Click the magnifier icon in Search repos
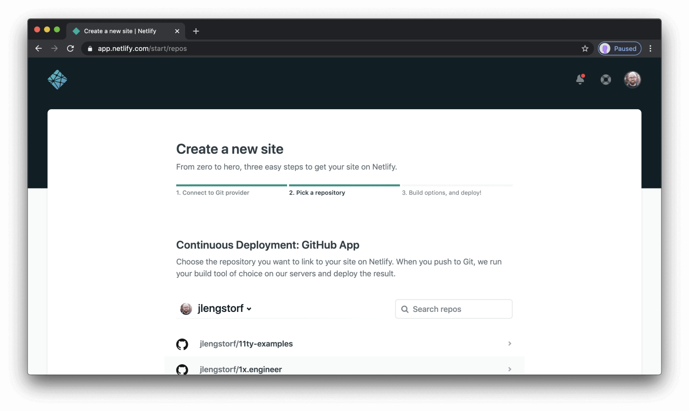Viewport: 689px width, 411px height. pos(405,309)
